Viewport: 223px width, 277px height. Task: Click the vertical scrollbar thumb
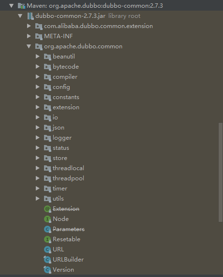[221, 172]
